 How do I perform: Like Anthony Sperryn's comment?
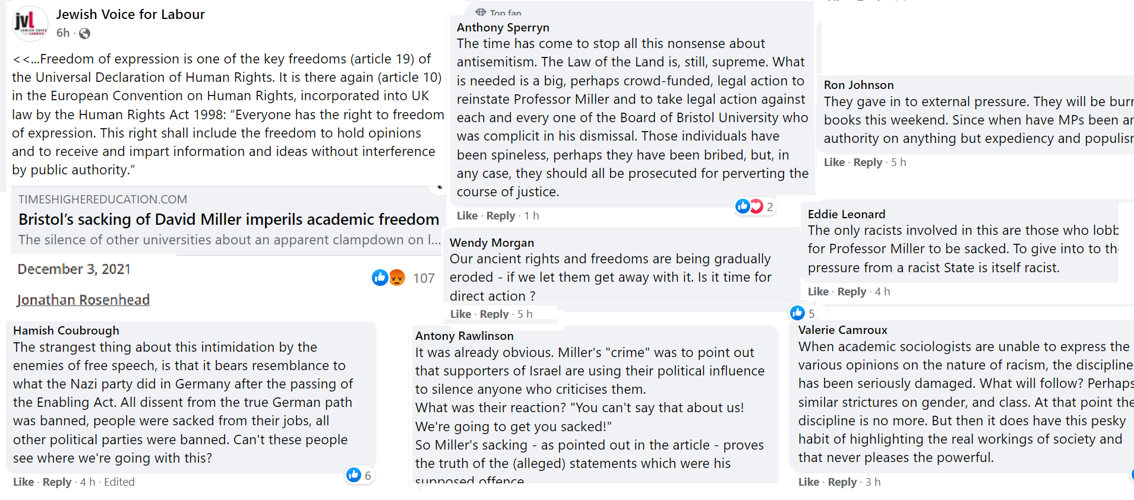tap(467, 216)
